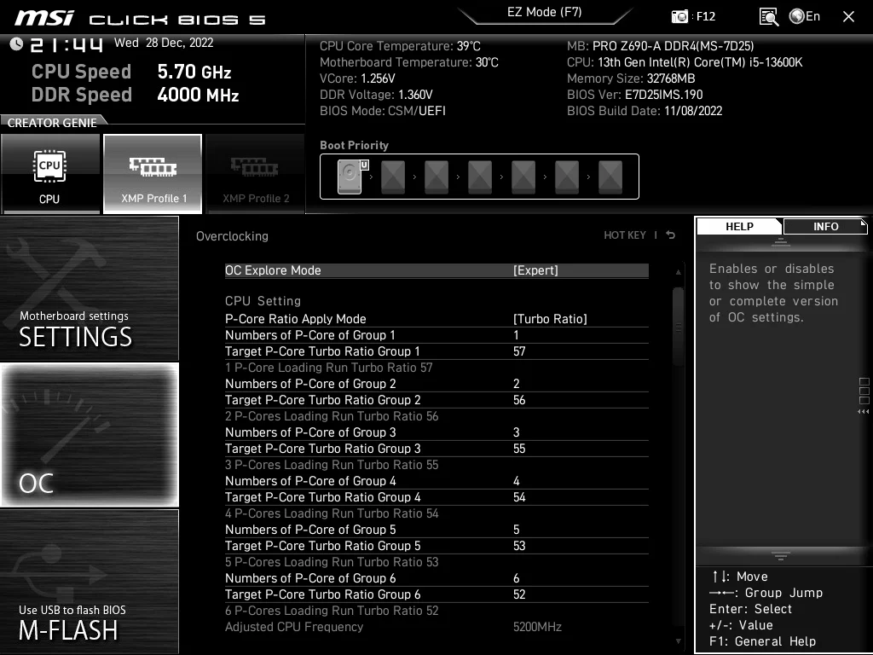This screenshot has width=873, height=655.
Task: Edit Target P-Core Turbo Ratio Group 5 value 53
Action: pyautogui.click(x=519, y=546)
